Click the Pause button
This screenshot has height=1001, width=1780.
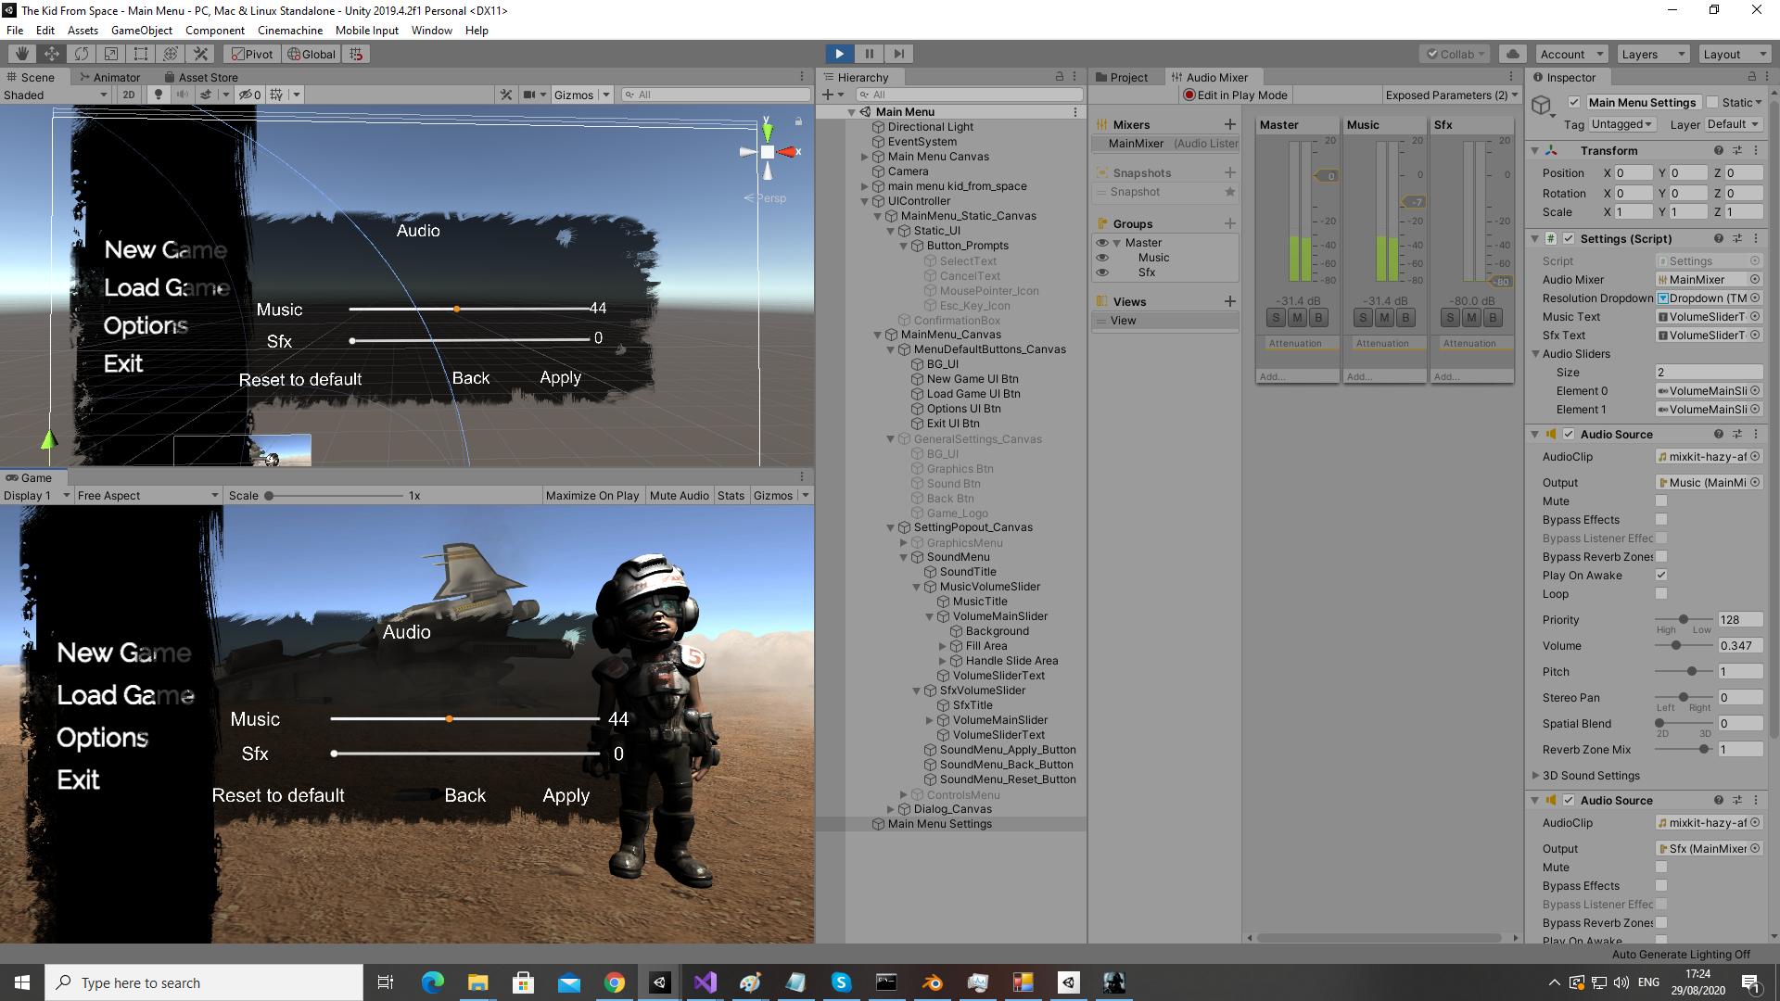(869, 54)
